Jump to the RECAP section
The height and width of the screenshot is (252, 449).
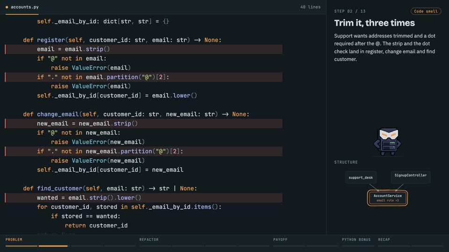click(x=384, y=239)
